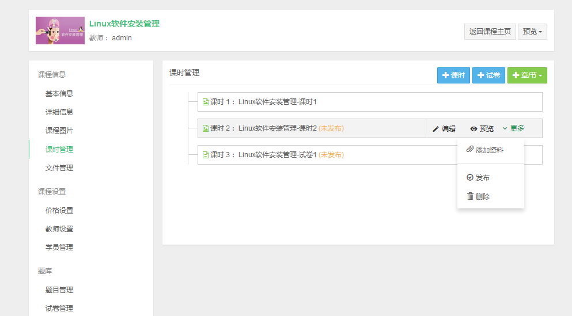Click the picture icon on 课时 2 row
Screen dimensions: 572x316
(x=205, y=128)
